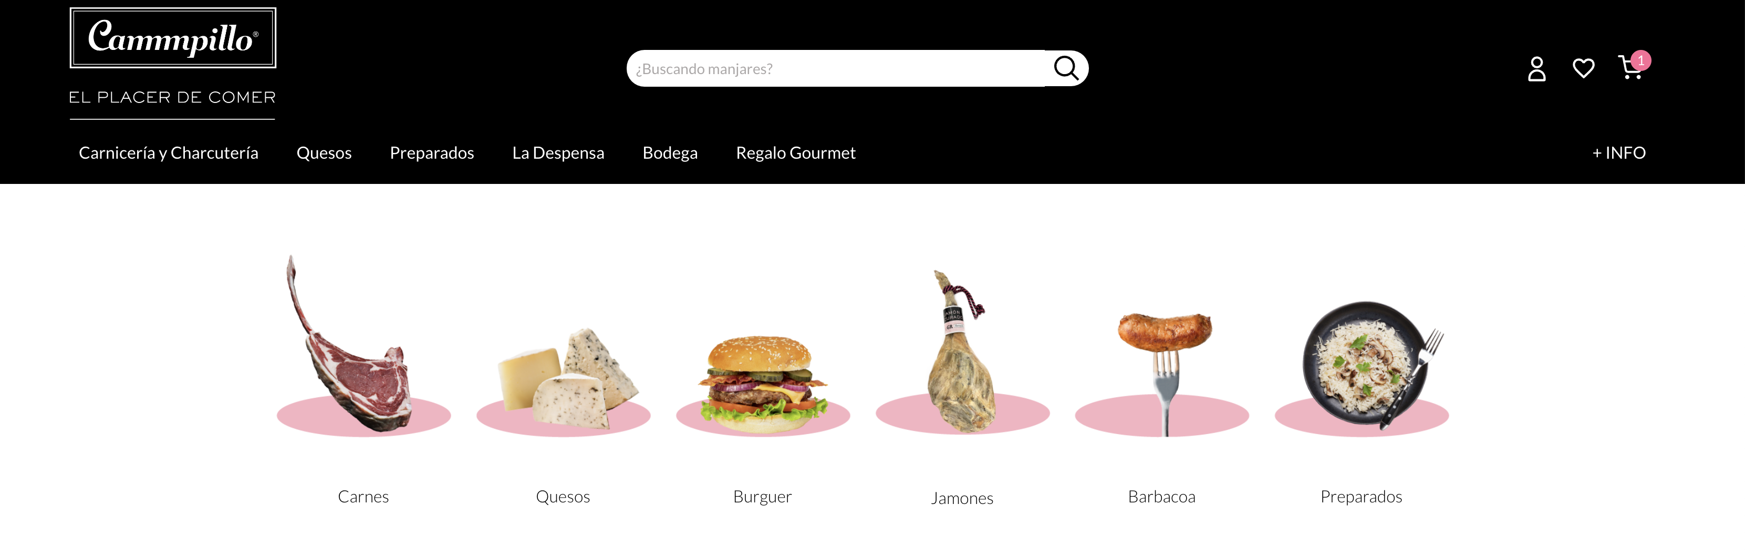This screenshot has width=1745, height=556.
Task: Open the La Despensa menu
Action: [x=558, y=152]
